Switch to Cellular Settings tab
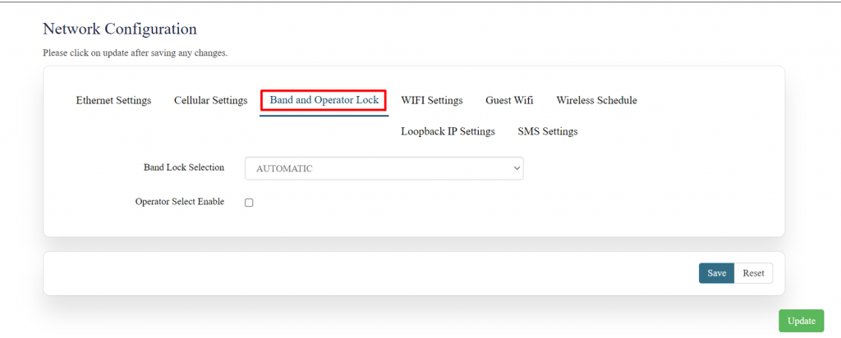The image size is (841, 338). 210,100
